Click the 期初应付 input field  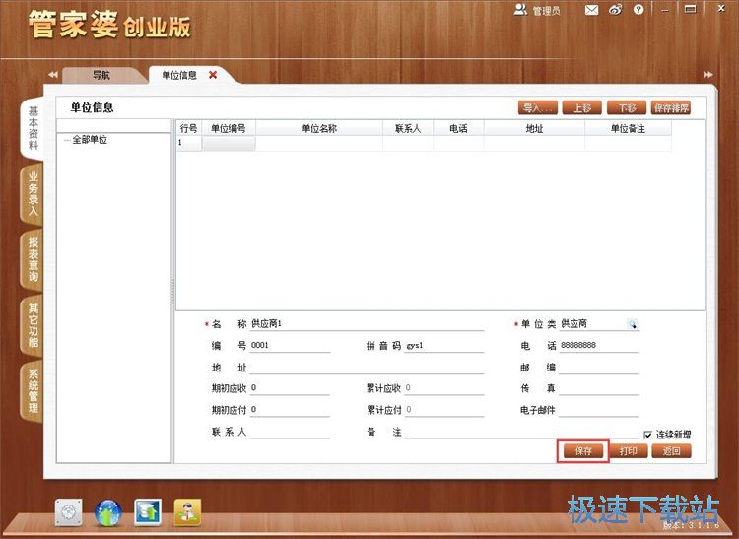pyautogui.click(x=290, y=410)
